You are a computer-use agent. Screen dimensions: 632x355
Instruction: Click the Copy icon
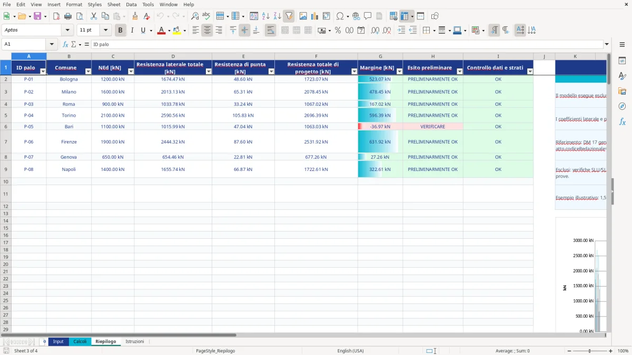pyautogui.click(x=105, y=16)
